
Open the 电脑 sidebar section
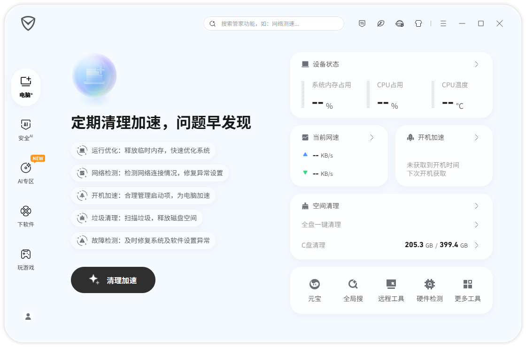click(x=26, y=87)
